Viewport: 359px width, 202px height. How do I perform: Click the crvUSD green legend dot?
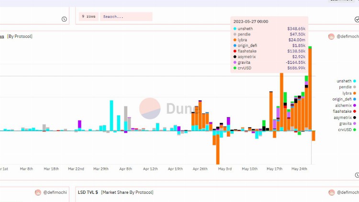pyautogui.click(x=355, y=130)
